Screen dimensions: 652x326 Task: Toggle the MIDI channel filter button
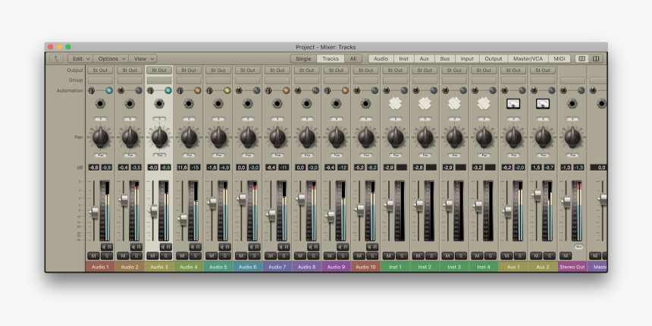point(560,58)
